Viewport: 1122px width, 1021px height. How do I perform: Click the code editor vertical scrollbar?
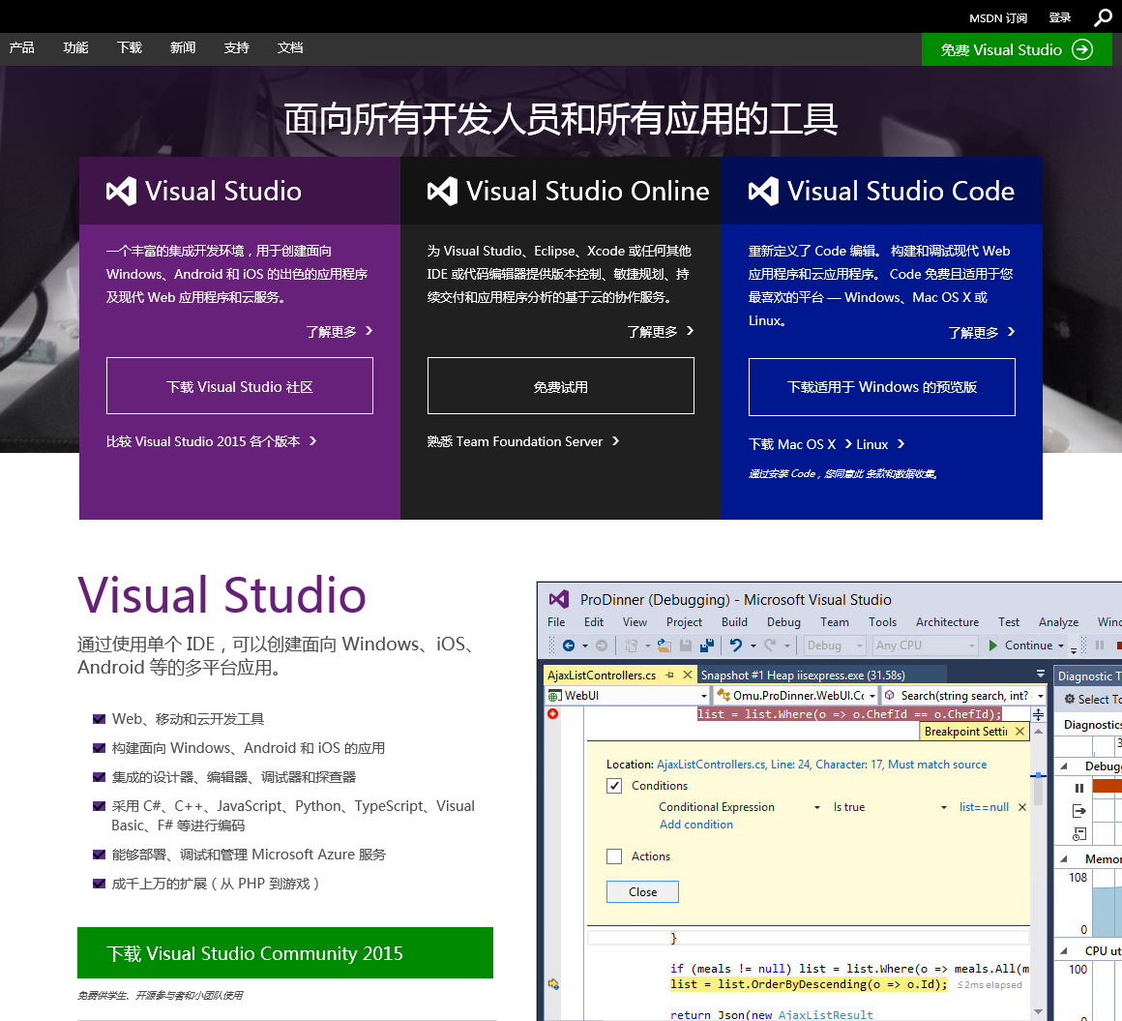coord(1039,871)
